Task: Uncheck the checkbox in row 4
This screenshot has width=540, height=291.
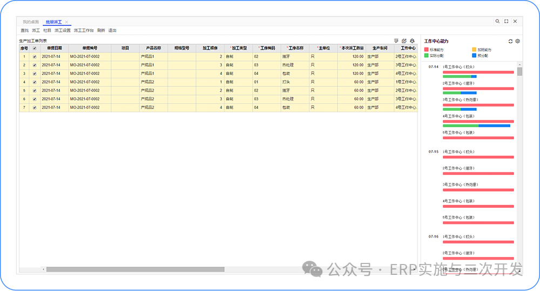Action: (35, 82)
